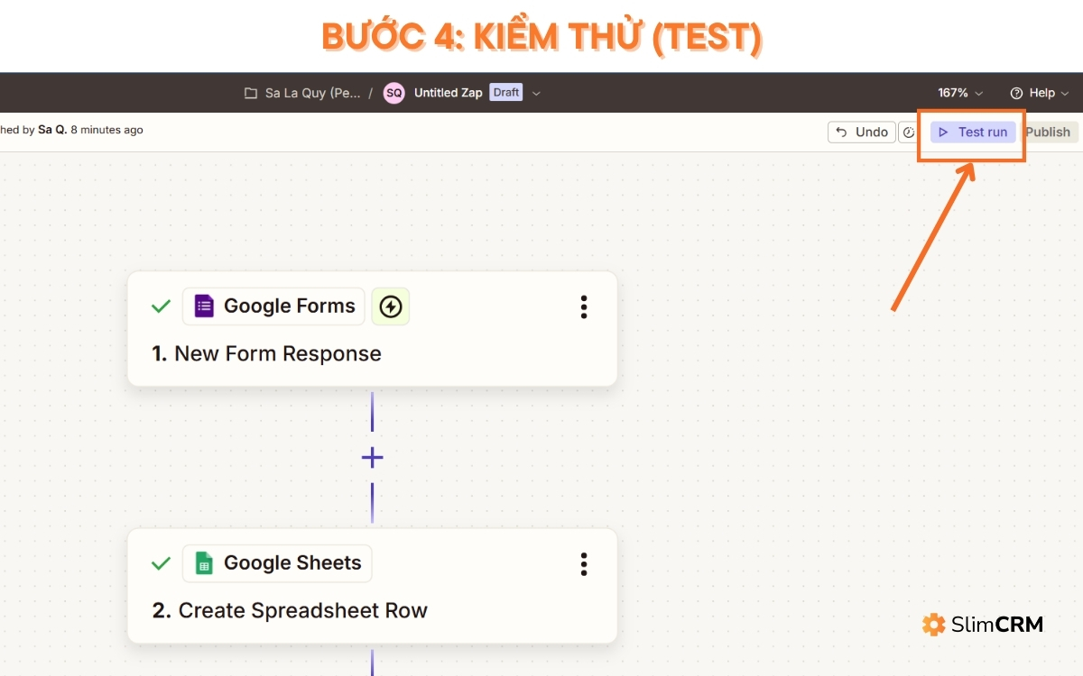Open three-dot menu on Google Sheets step
The height and width of the screenshot is (676, 1083).
(584, 564)
